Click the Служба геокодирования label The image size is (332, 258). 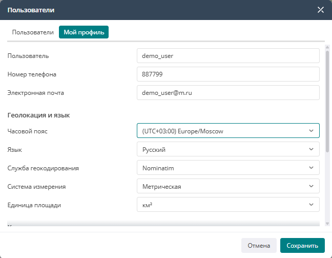point(43,168)
